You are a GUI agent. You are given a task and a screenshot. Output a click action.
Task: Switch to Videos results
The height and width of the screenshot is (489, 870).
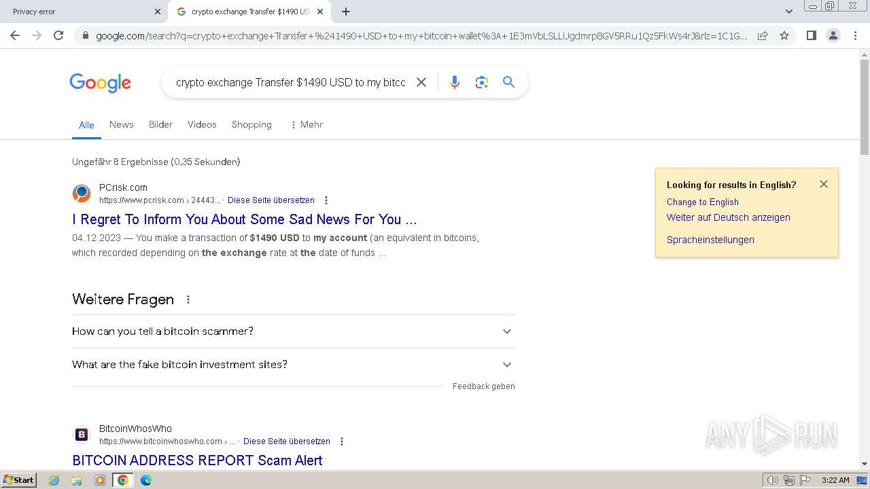click(x=202, y=124)
